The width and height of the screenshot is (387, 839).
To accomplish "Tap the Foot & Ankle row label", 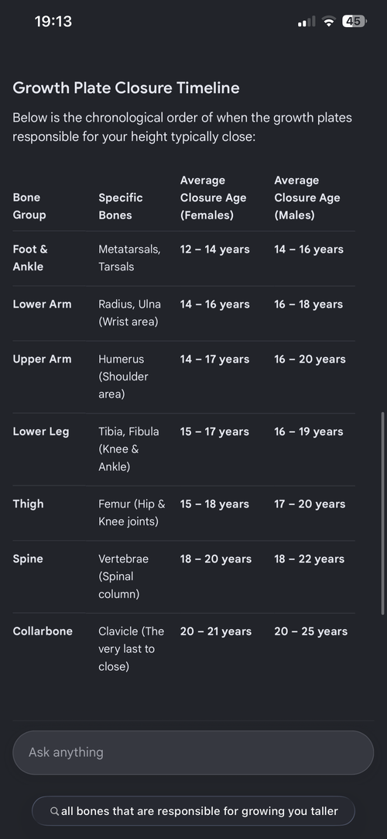I will point(30,258).
